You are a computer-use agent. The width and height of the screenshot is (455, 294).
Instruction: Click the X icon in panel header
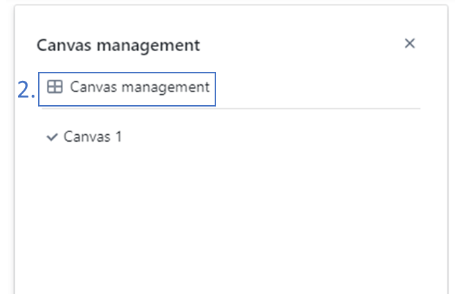409,44
